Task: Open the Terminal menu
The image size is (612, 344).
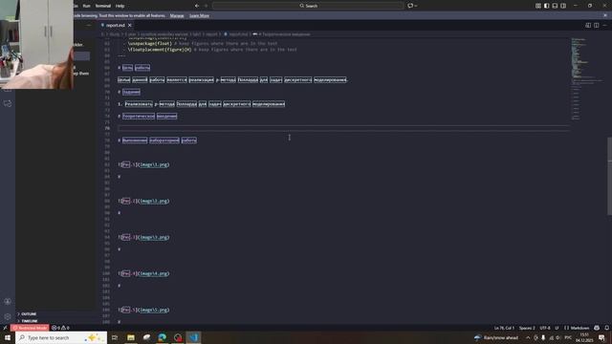Action: [103, 6]
